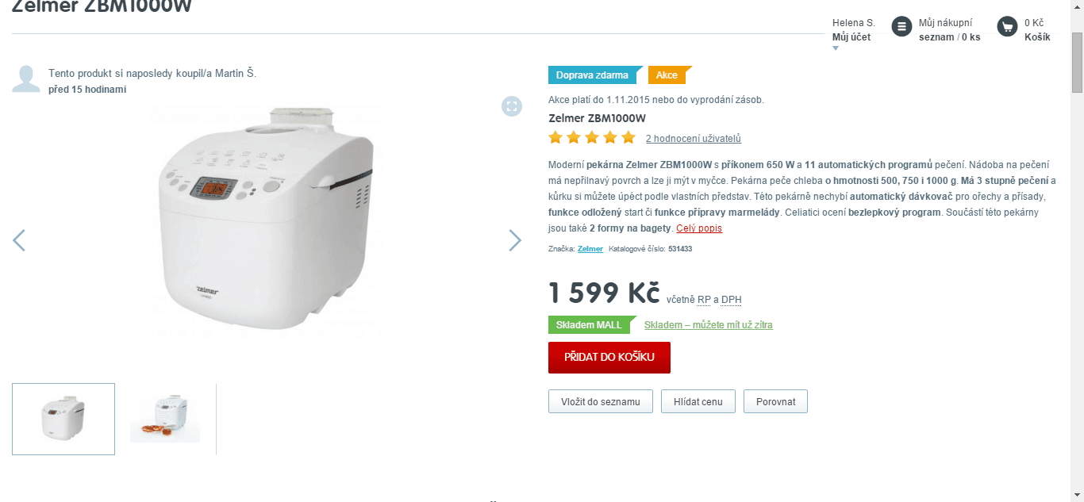
Task: Toggle the Doprava zdarma label
Action: pos(593,75)
